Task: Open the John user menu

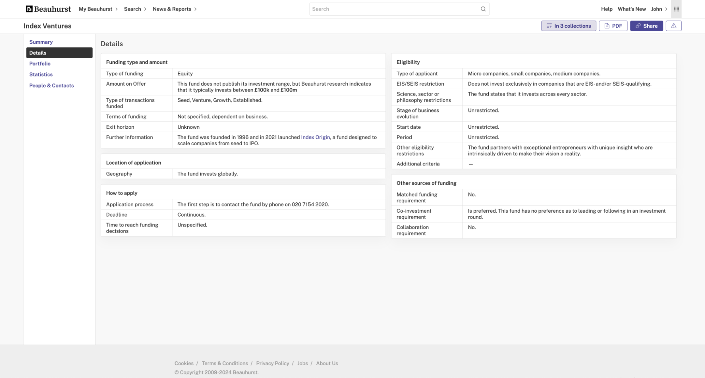Action: pos(659,9)
